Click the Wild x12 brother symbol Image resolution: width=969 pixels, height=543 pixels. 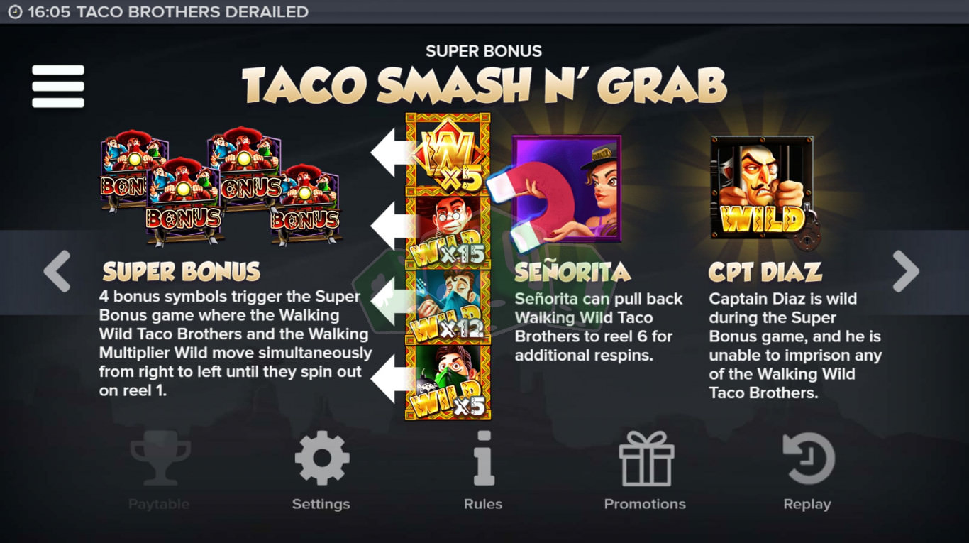448,306
